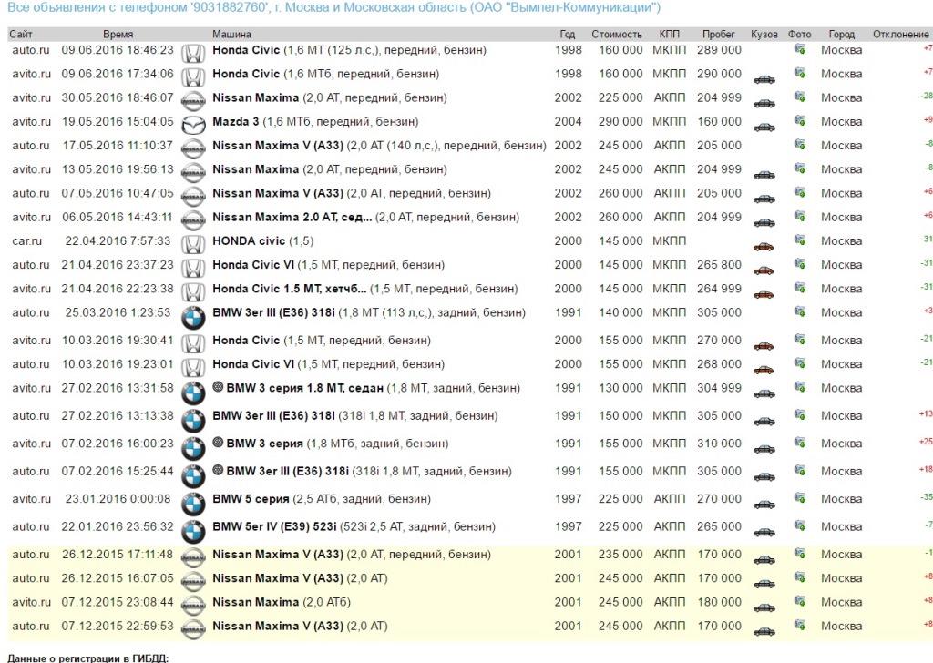Select price '290 000' in Mazda 3 row

[620, 121]
